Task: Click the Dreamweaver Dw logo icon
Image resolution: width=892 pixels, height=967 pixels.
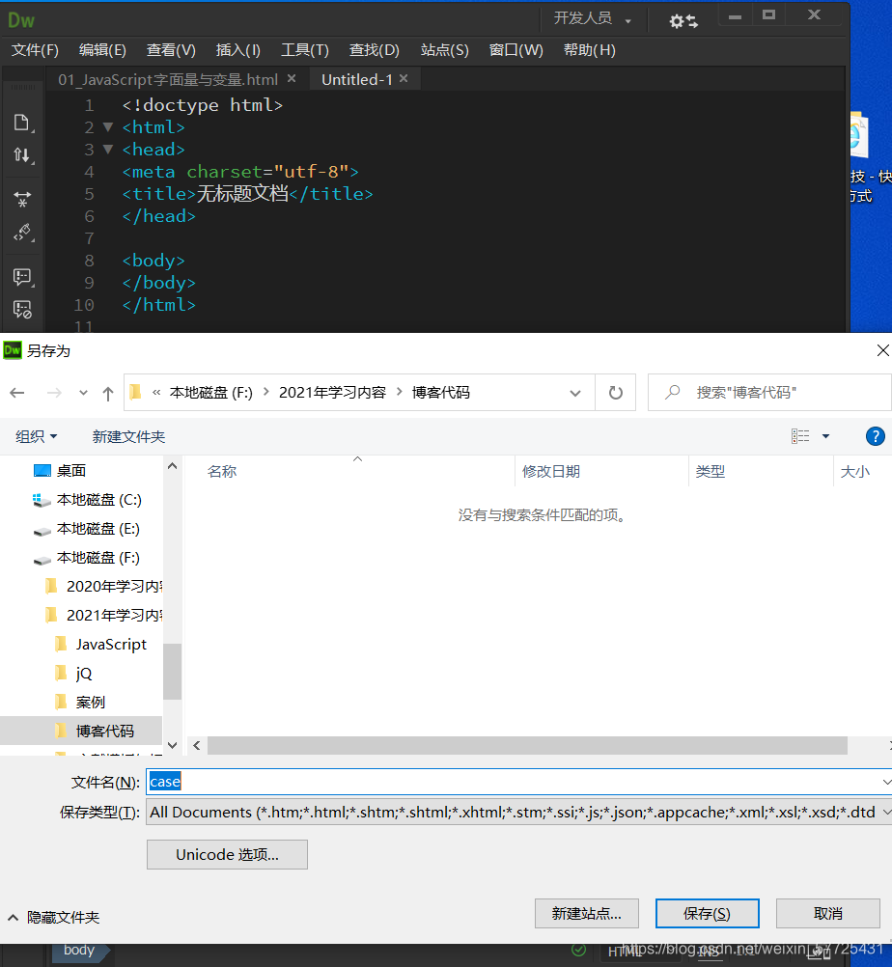Action: click(21, 20)
